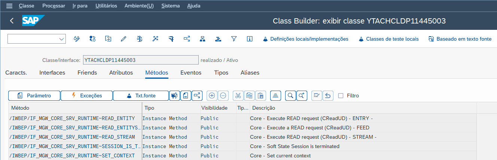This screenshot has height=160, width=497.
Task: Click the Parâmetro button
Action: coord(34,95)
